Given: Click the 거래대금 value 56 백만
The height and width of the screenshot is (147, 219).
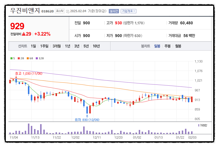Looking at the screenshot, I should (x=189, y=36).
